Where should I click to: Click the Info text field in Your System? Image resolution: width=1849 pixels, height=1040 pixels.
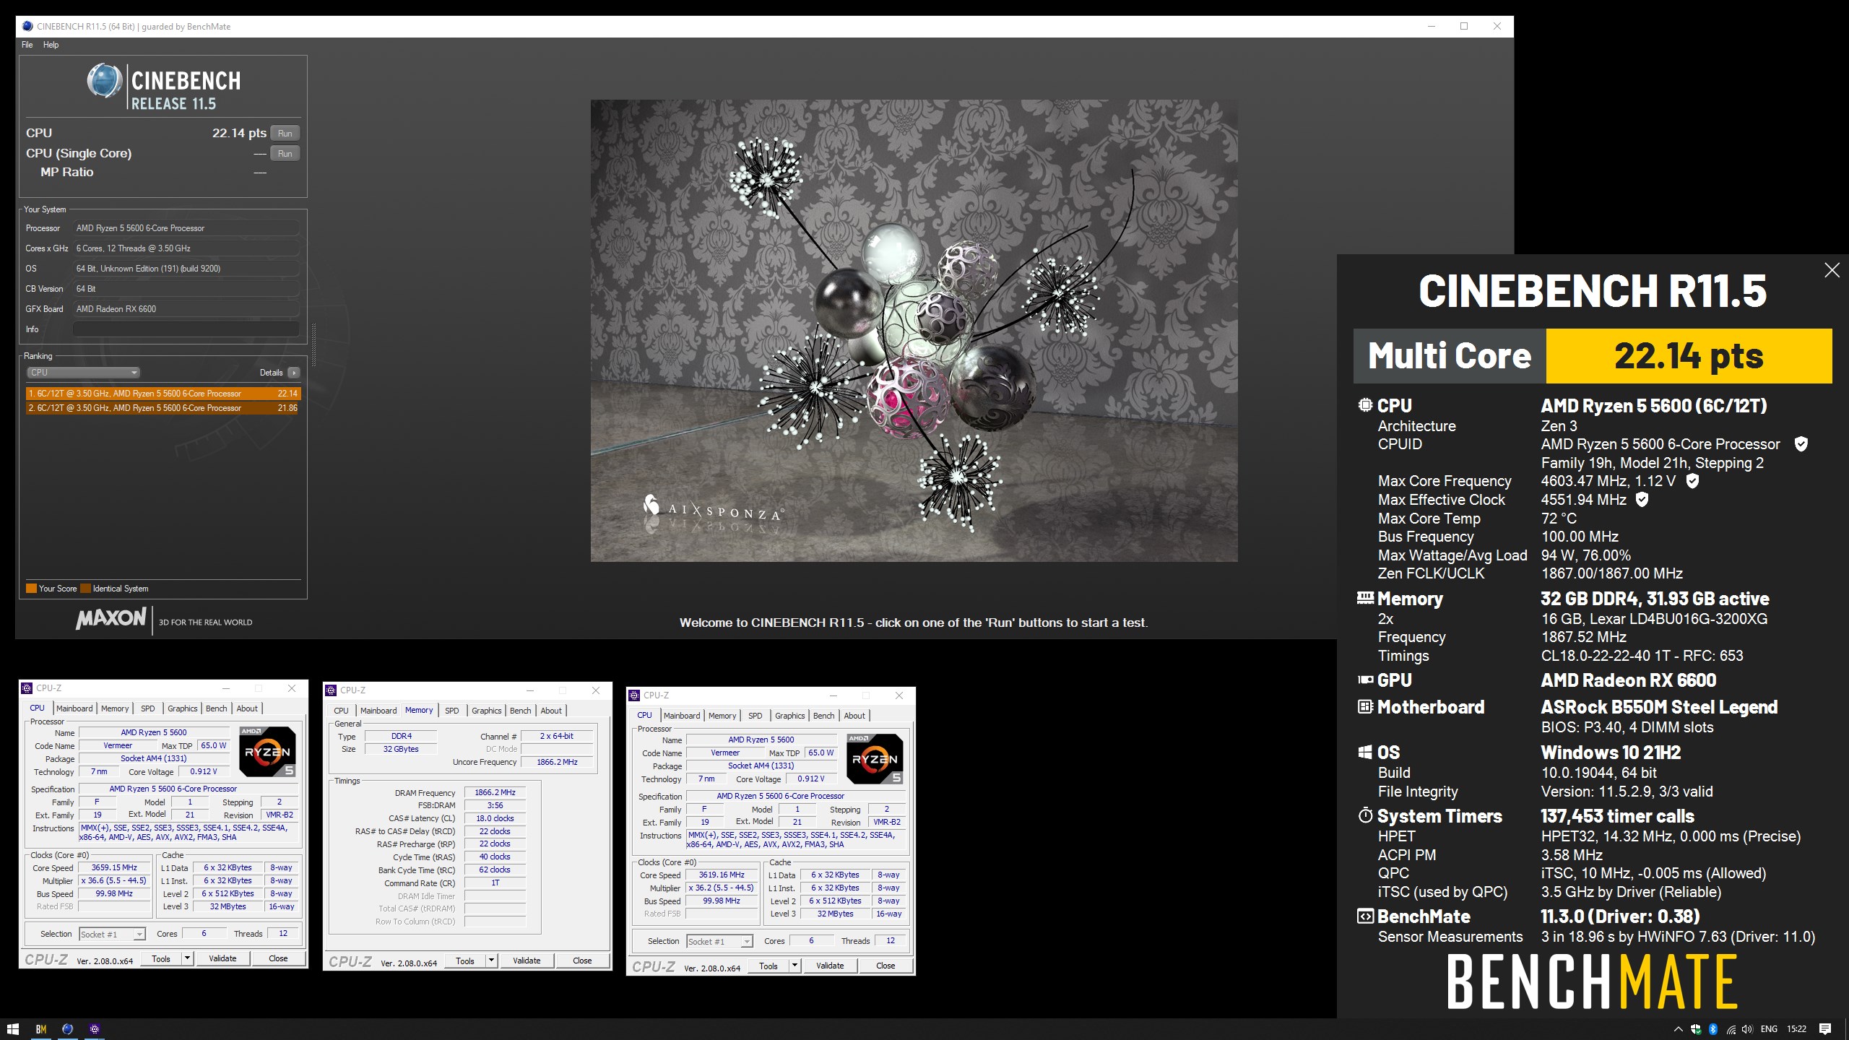coord(186,329)
